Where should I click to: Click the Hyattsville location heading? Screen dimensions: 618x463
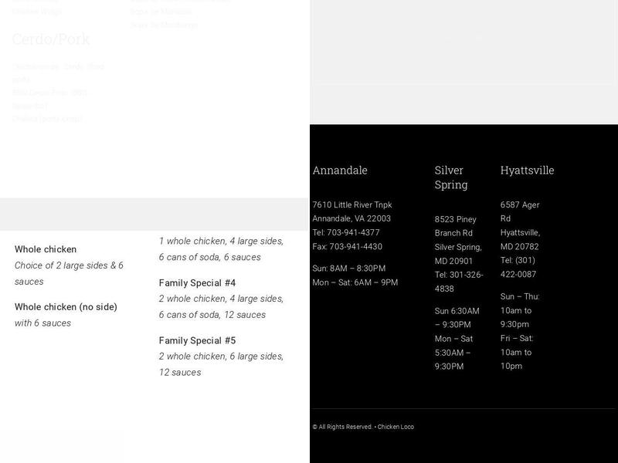(x=527, y=171)
